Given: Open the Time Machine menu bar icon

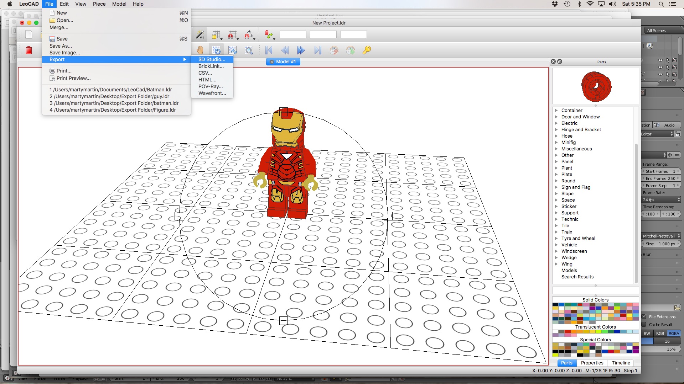Looking at the screenshot, I should [x=567, y=4].
